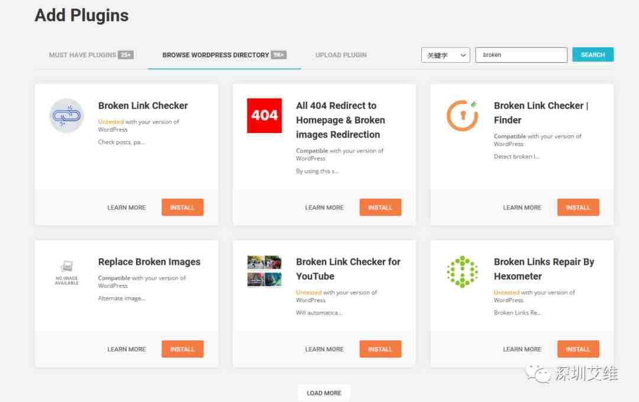
Task: Install Broken Link Checker for YouTube
Action: point(380,349)
